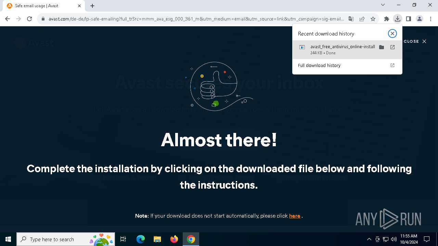Viewport: 438px width, 246px height.
Task: Click the 'here' download link
Action: point(295,216)
